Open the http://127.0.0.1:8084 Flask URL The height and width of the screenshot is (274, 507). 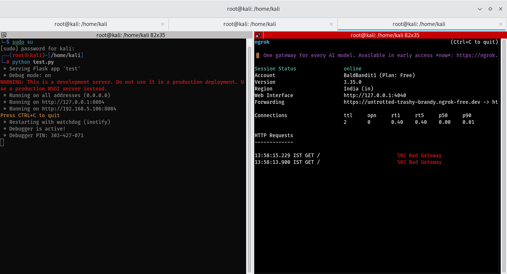click(73, 102)
